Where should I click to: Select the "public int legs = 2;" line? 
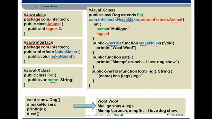[x=45, y=29]
